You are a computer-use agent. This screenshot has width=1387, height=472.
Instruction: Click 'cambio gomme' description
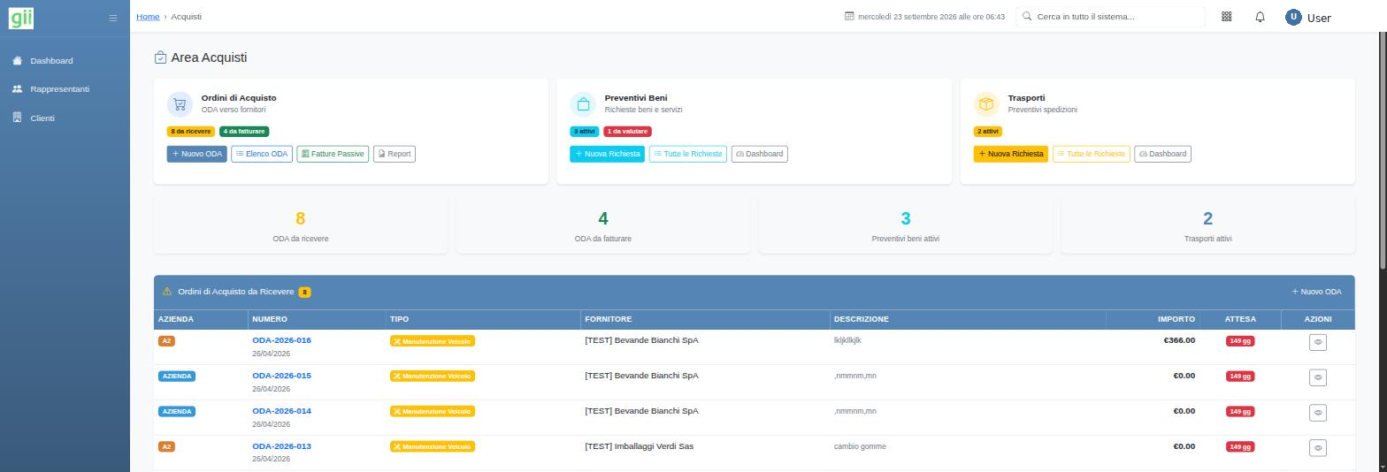coord(860,446)
